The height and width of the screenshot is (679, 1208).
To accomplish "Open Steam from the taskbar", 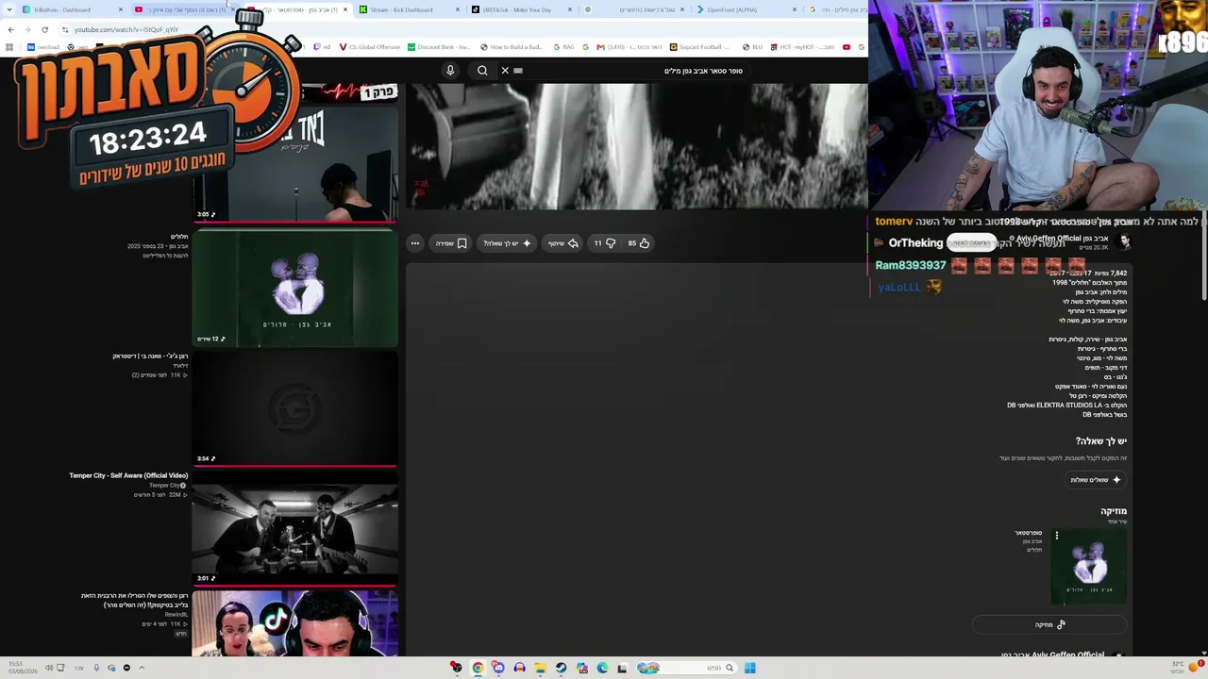I will point(561,668).
